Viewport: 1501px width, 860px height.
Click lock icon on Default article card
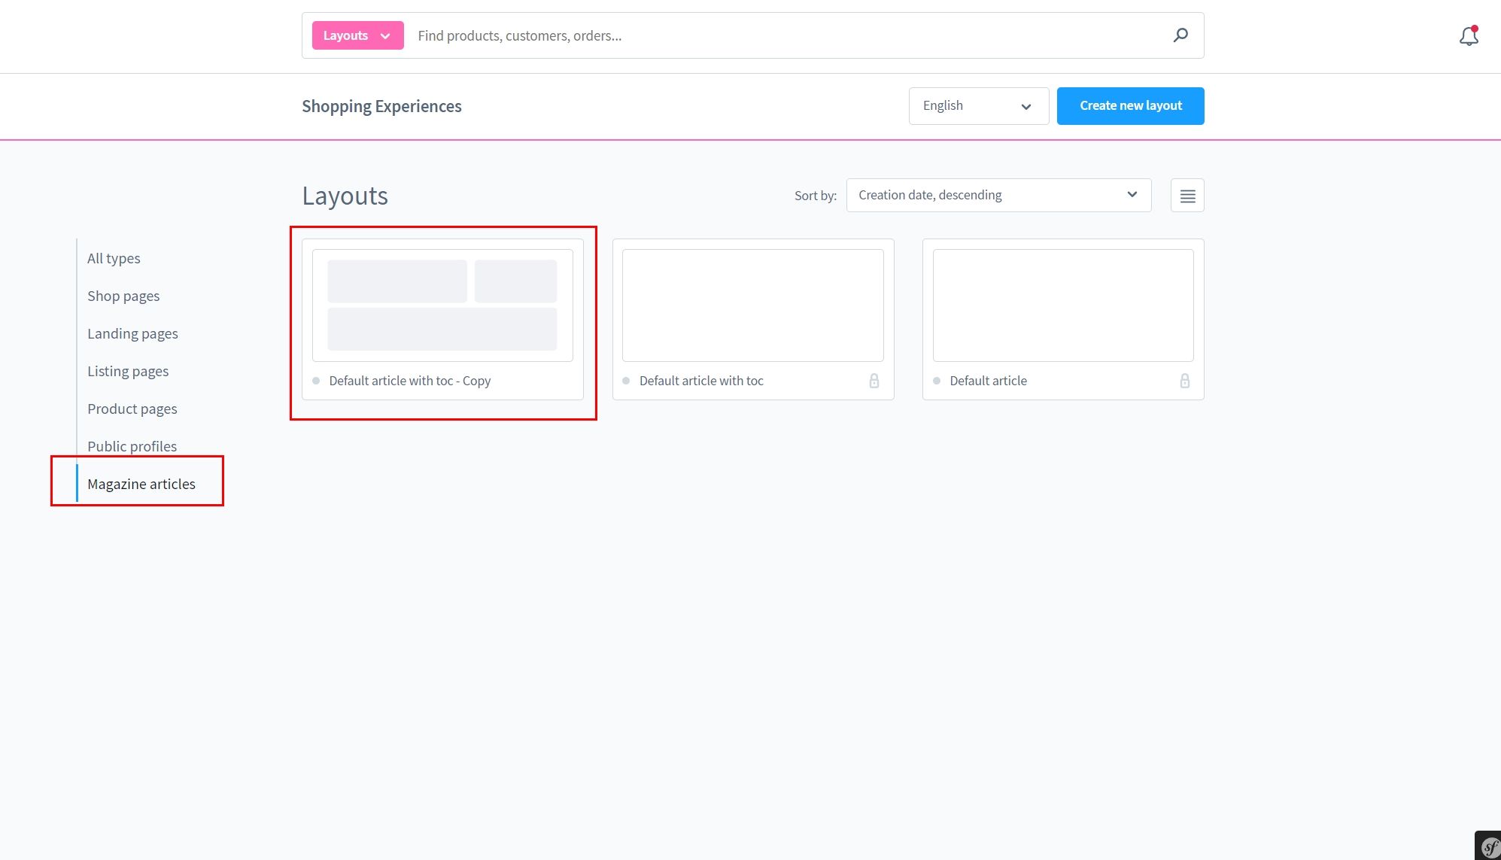tap(1184, 381)
